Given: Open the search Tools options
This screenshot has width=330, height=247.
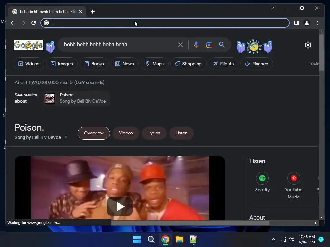Looking at the screenshot, I should click(314, 63).
